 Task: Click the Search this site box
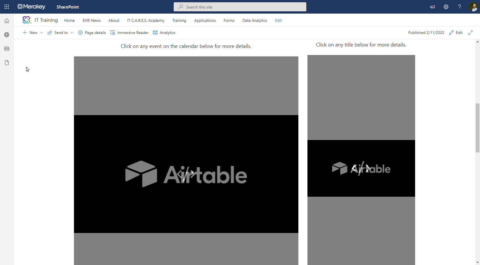[x=240, y=7]
